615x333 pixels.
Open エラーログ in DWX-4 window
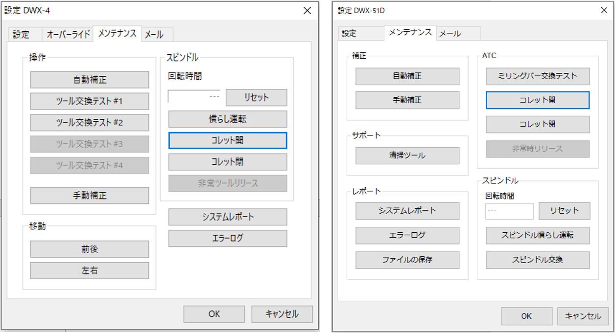[228, 238]
